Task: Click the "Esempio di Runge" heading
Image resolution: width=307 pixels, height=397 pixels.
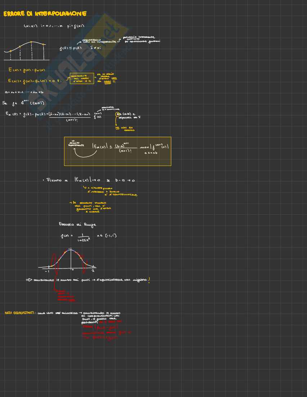Action: pos(77,225)
